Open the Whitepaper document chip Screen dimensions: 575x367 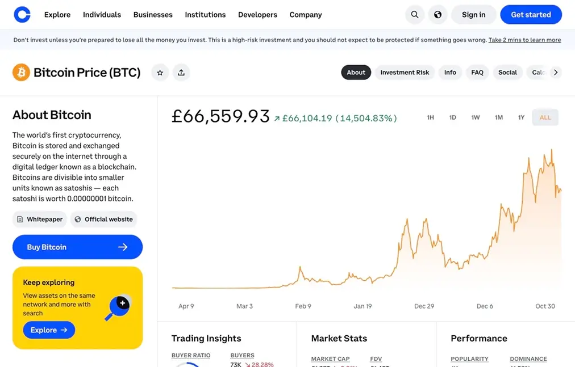(39, 219)
